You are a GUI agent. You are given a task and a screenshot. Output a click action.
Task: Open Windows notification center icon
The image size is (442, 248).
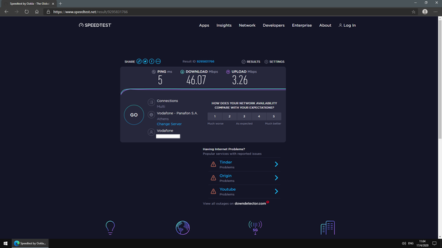[x=434, y=243]
